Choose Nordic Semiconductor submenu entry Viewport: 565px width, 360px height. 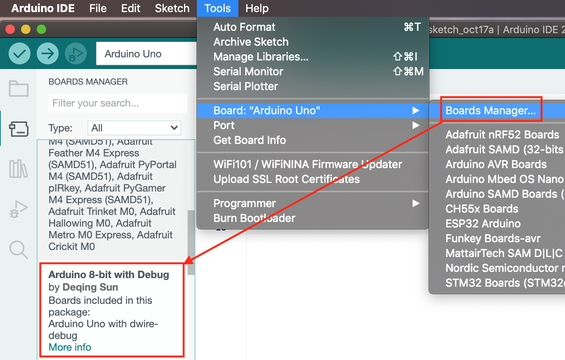click(497, 268)
